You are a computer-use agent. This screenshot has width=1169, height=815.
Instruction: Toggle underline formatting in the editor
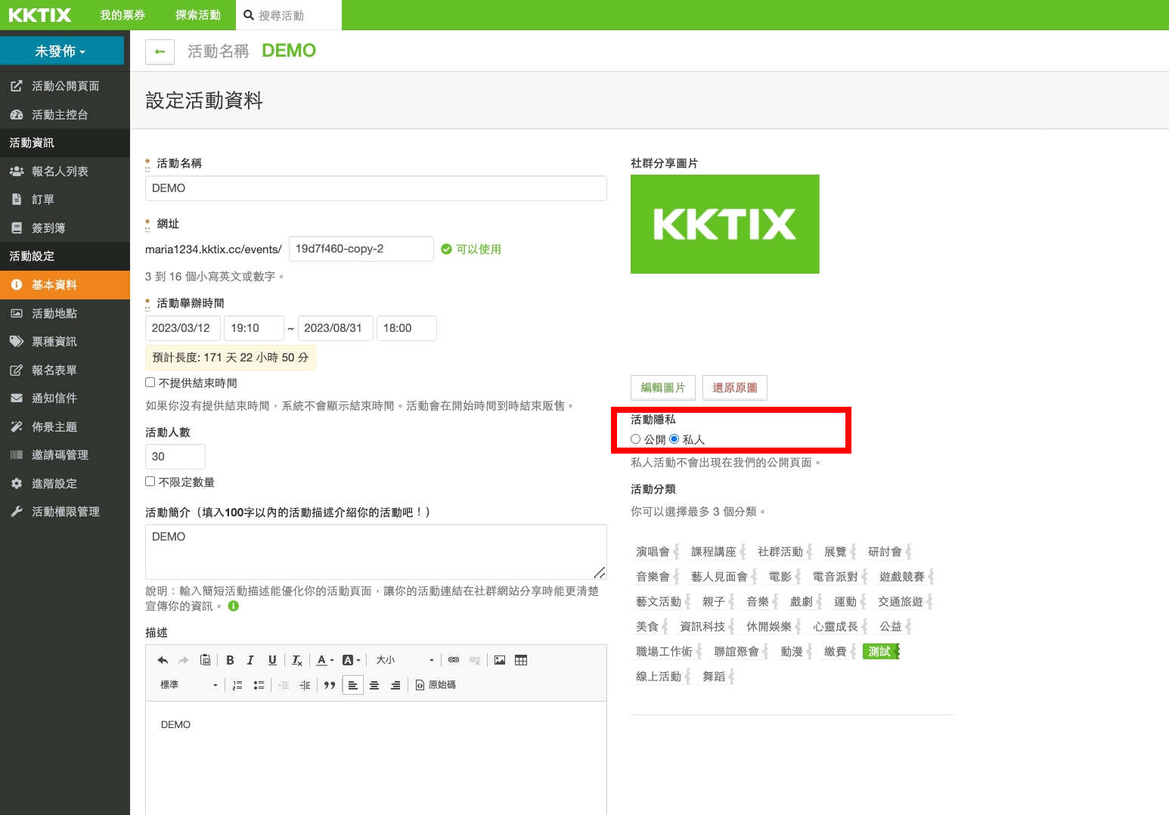tap(272, 660)
